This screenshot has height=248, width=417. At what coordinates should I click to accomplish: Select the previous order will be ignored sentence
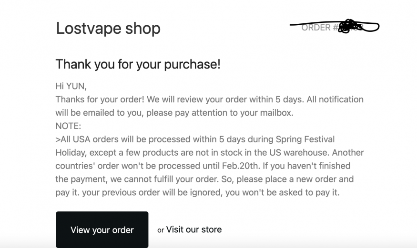coord(152,192)
